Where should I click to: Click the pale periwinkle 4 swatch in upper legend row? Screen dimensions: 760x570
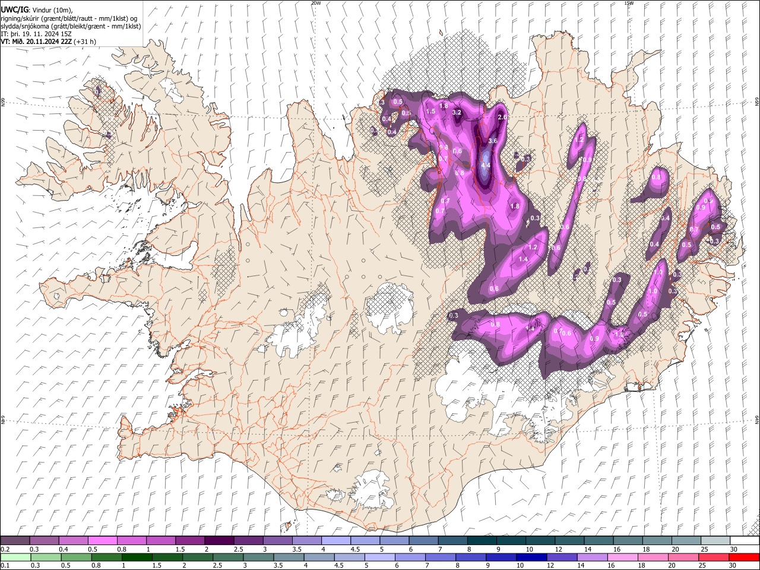coord(335,541)
